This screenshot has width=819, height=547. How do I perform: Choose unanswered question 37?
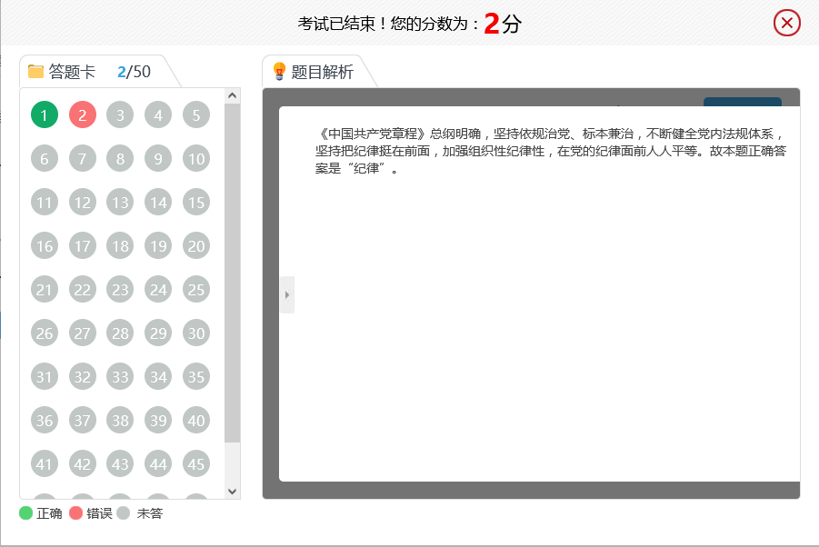click(83, 420)
